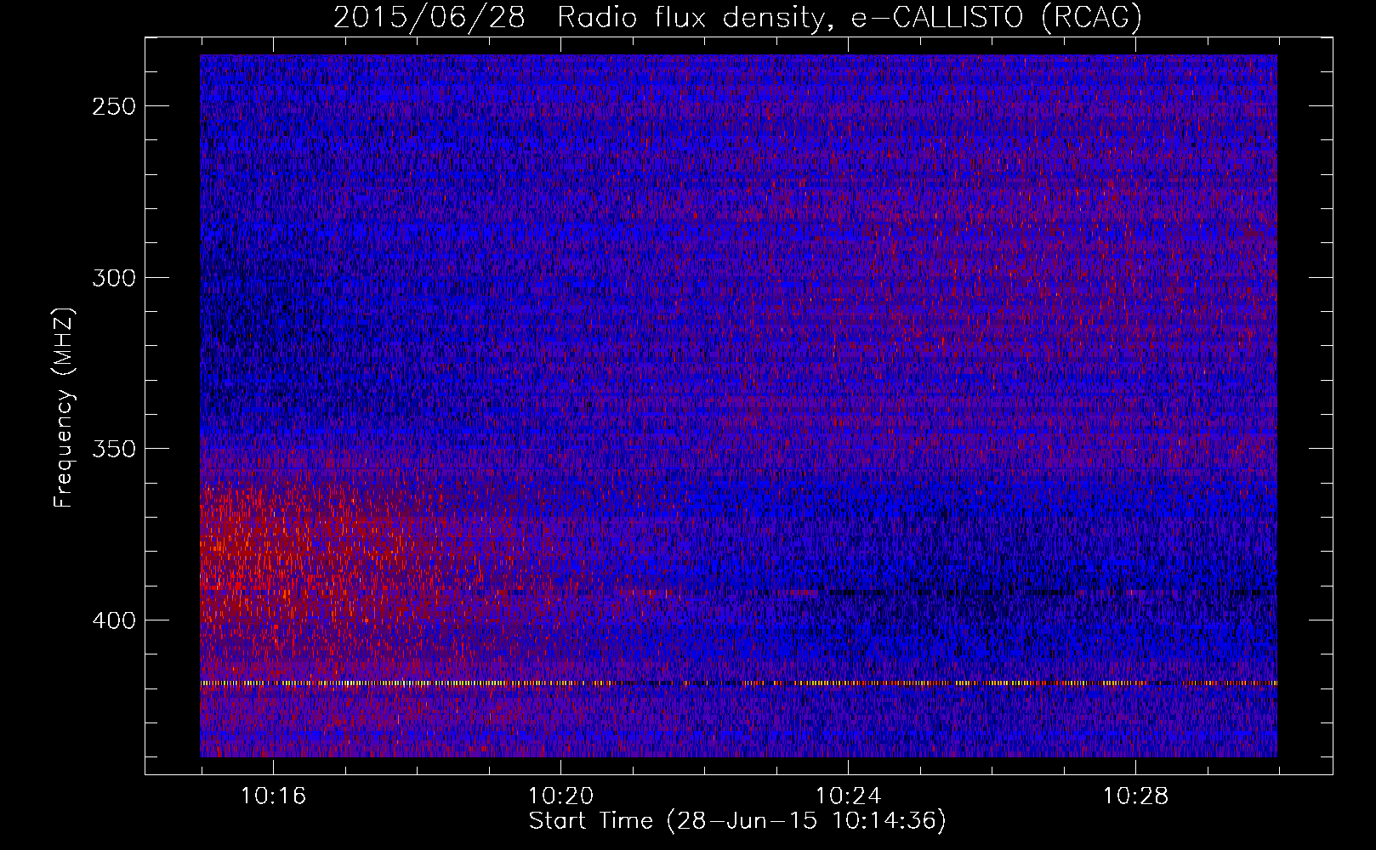Screen dimensions: 1376x850
Task: Click the 250 frequency tick label
Action: (114, 106)
